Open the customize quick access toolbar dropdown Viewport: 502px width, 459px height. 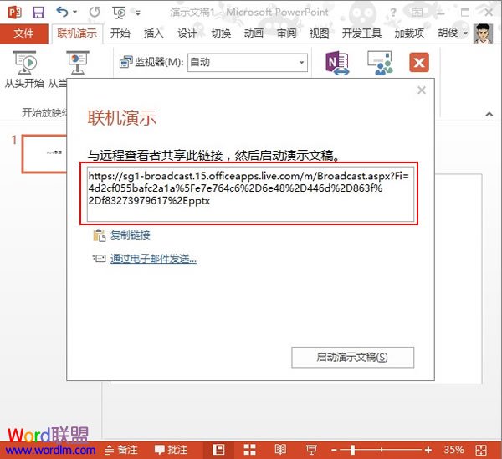coord(138,13)
